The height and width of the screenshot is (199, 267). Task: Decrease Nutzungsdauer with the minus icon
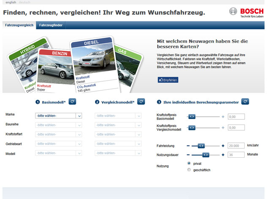tap(188, 155)
